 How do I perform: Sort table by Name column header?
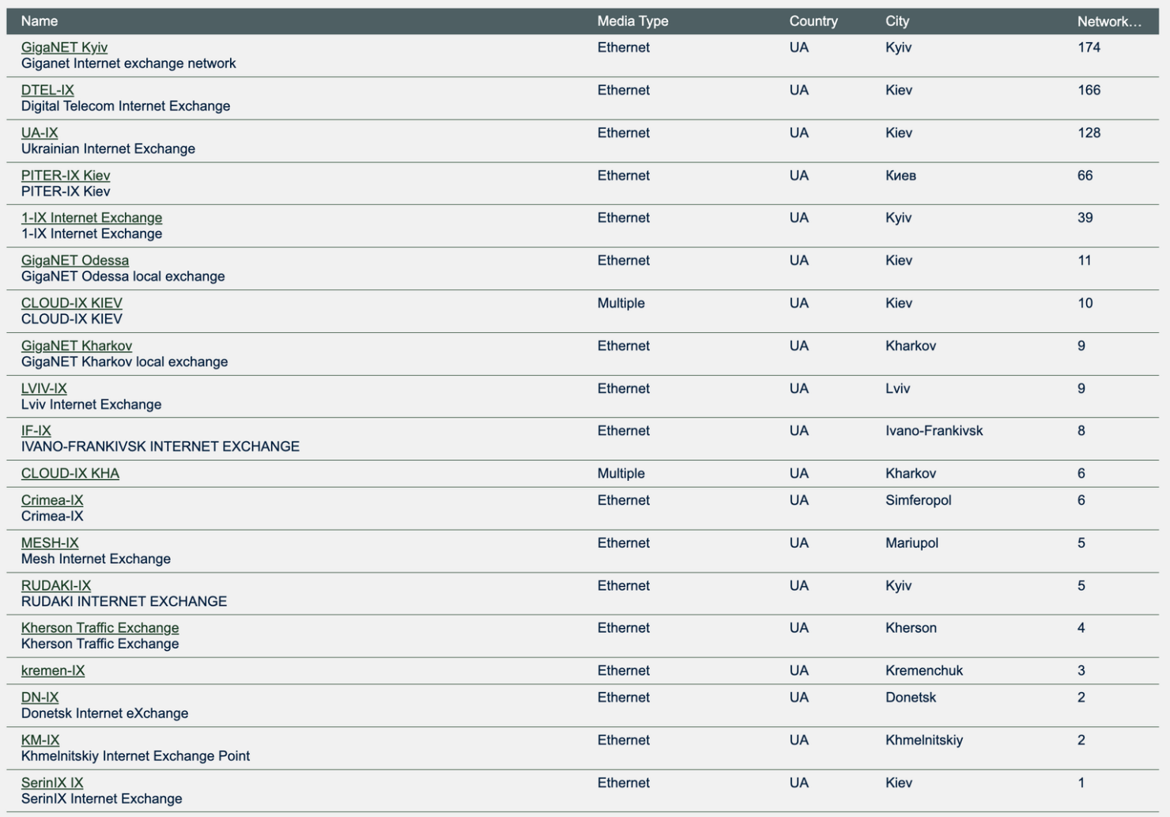[x=40, y=21]
